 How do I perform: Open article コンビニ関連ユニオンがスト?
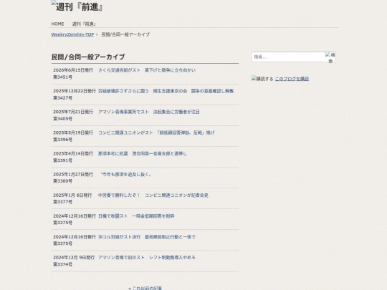(156, 132)
